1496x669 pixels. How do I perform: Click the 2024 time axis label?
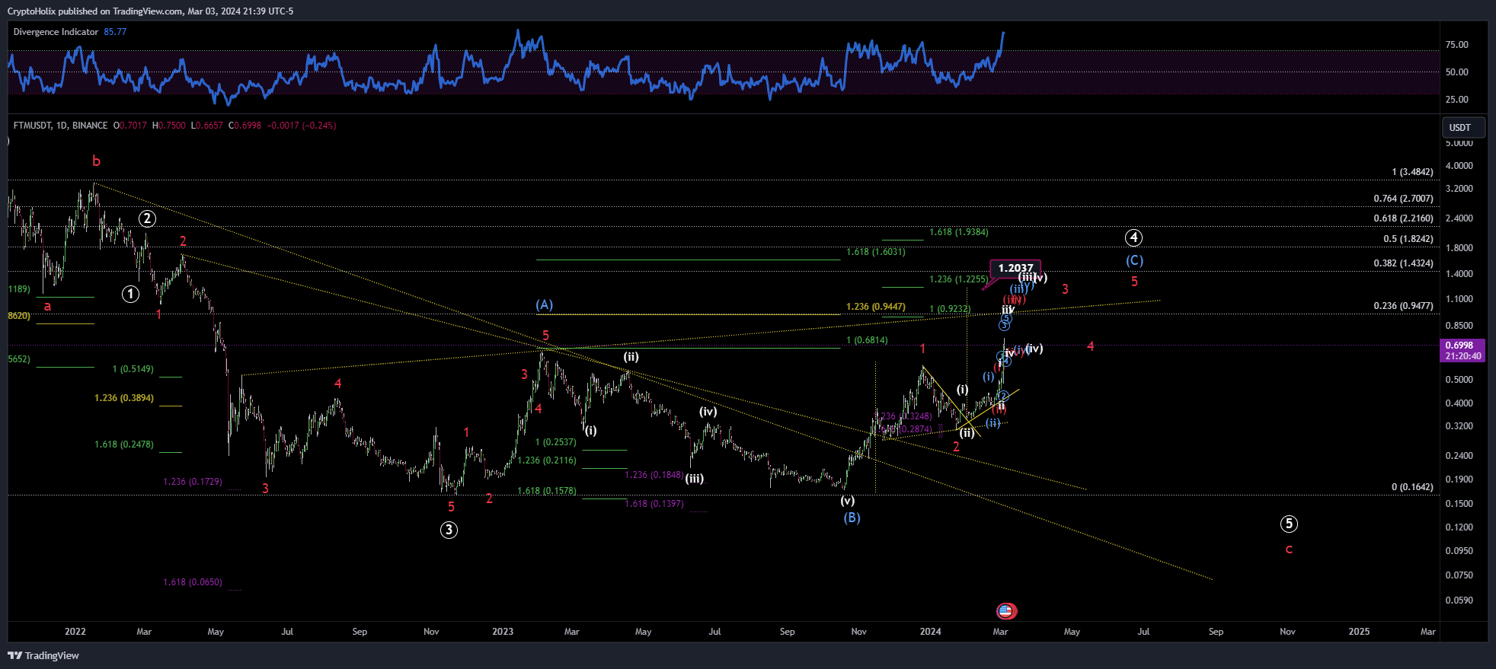coord(930,632)
